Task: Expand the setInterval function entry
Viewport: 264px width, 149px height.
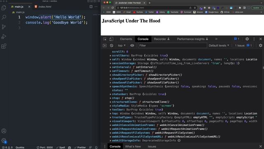Action: (111, 67)
